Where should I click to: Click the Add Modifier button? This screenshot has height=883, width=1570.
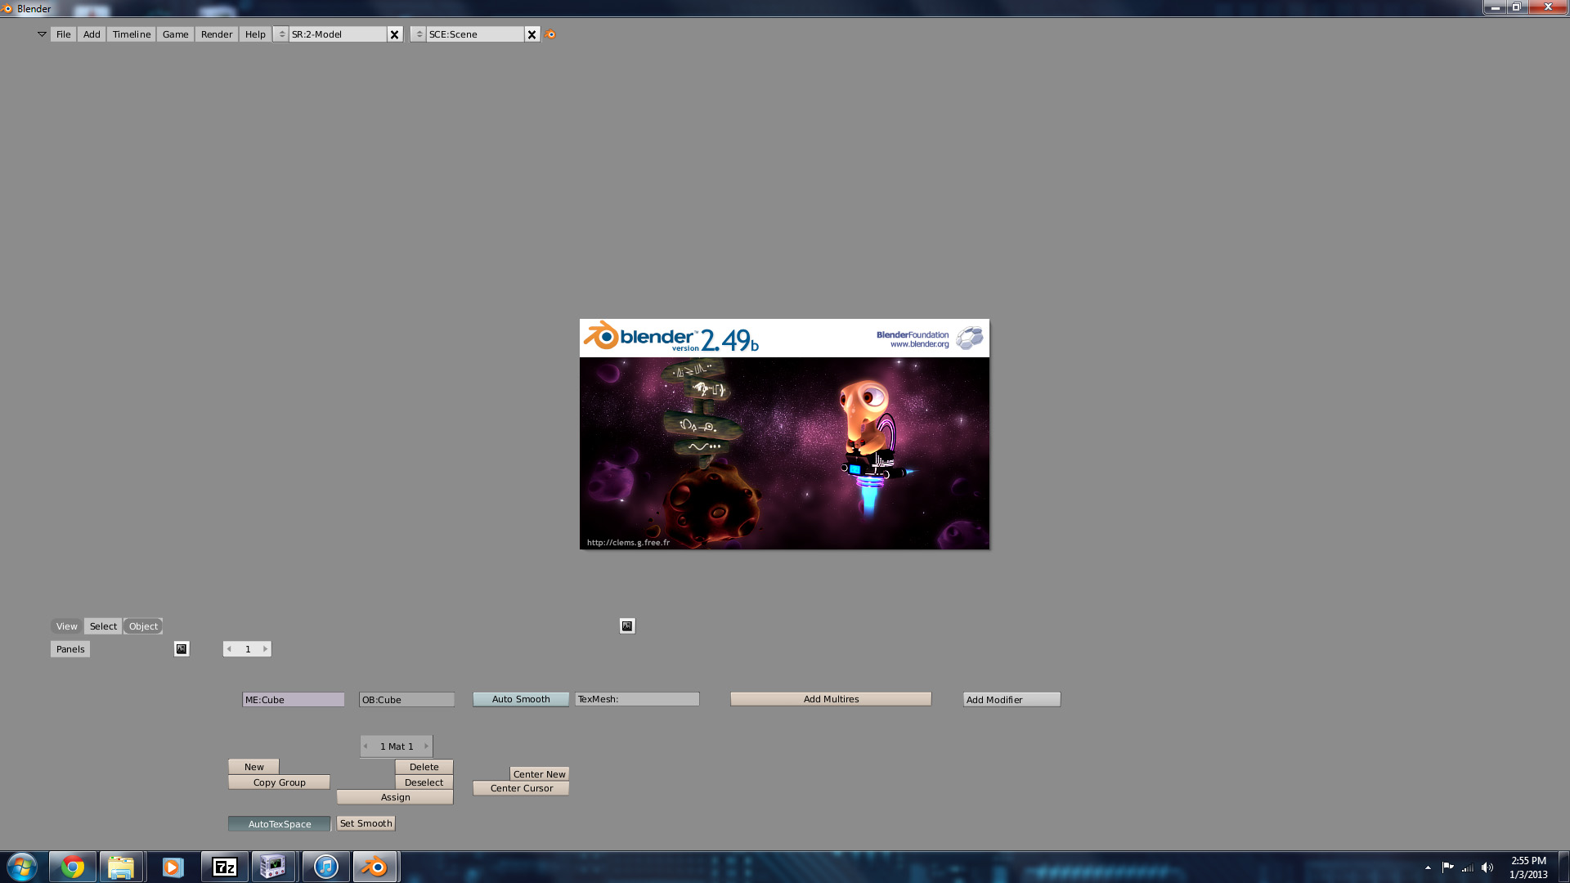[x=1012, y=700]
